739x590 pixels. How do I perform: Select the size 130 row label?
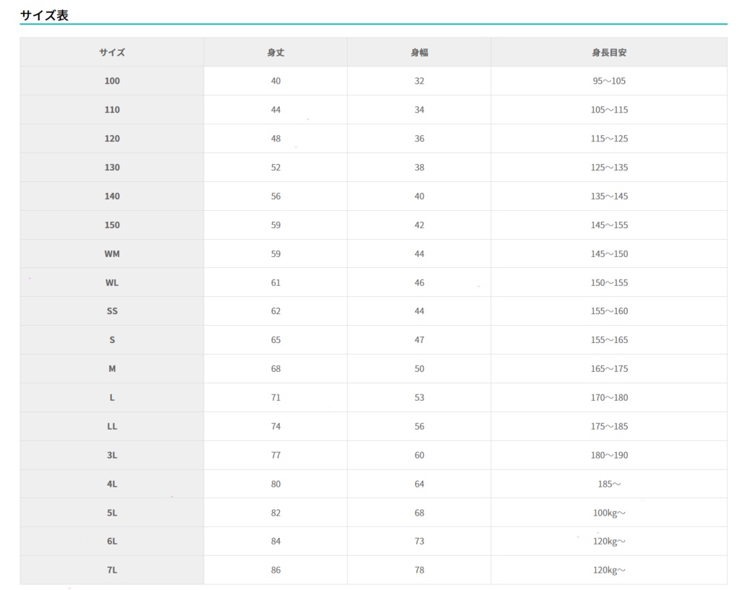point(112,168)
